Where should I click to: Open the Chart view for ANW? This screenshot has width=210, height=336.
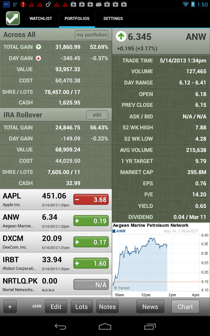pyautogui.click(x=185, y=306)
